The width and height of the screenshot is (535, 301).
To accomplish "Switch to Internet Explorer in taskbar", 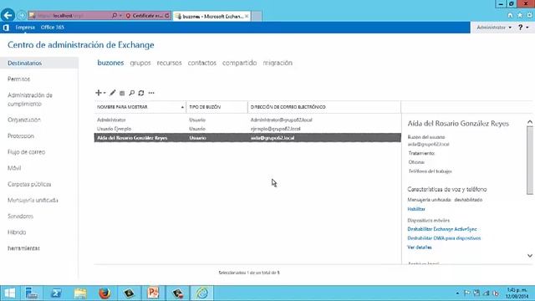I will coord(202,293).
